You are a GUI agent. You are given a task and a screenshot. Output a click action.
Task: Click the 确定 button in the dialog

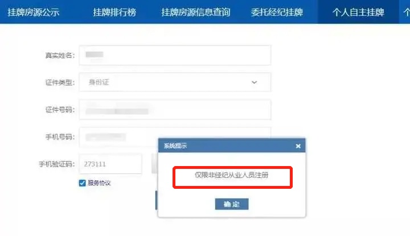tap(232, 204)
